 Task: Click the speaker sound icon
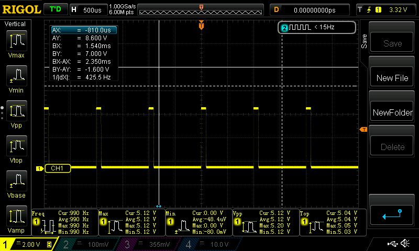404,244
